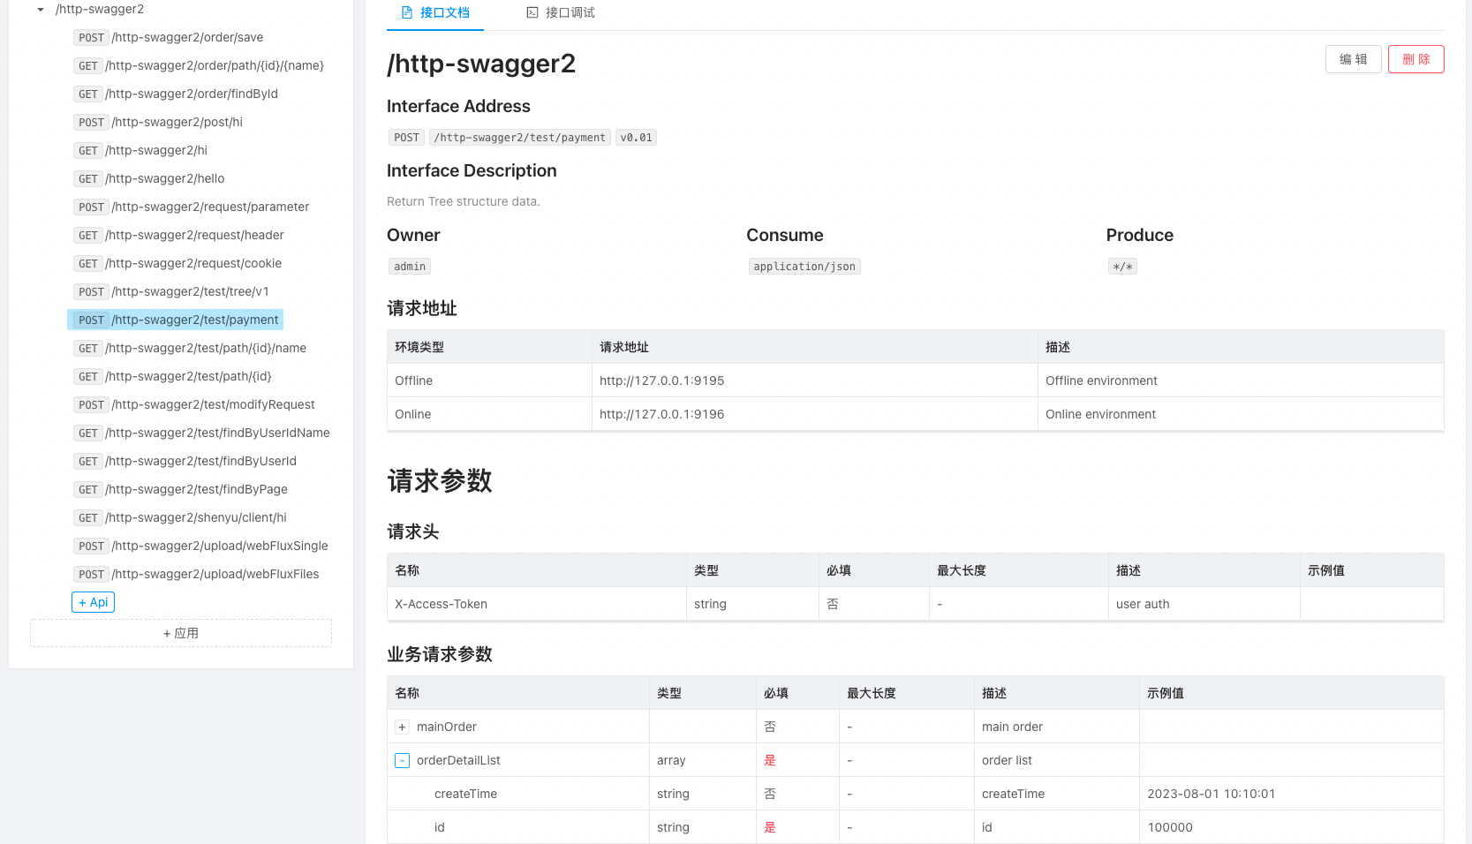Collapse the /http-swagger2 tree node arrow

point(41,10)
